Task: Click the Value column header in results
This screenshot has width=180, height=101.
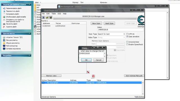Action: coord(58,23)
